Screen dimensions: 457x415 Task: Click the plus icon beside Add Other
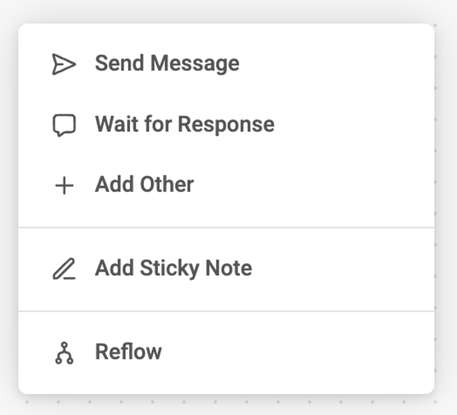pos(63,186)
